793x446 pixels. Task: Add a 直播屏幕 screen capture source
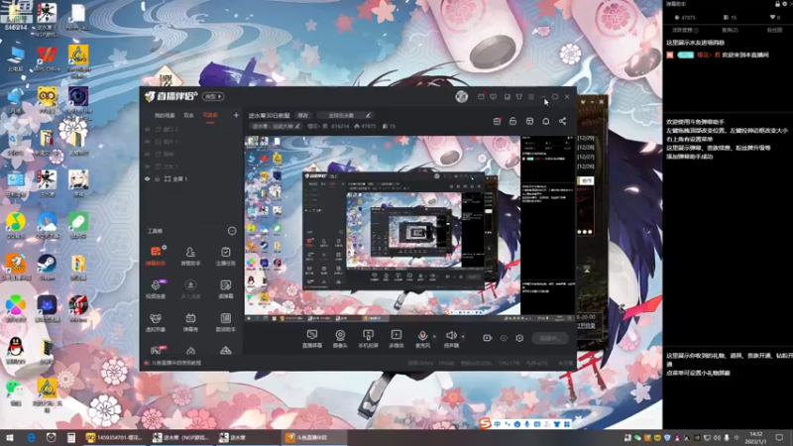pos(312,338)
